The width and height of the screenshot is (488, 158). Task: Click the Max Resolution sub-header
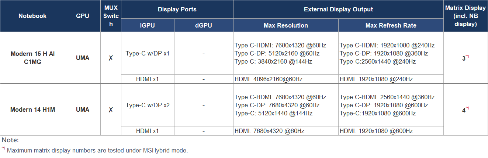(286, 25)
